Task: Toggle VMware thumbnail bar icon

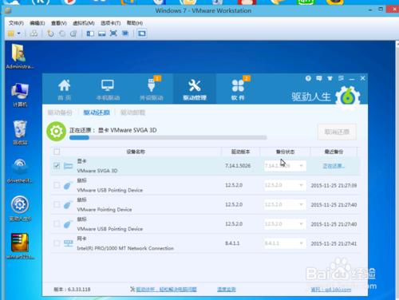Action: tap(102, 34)
